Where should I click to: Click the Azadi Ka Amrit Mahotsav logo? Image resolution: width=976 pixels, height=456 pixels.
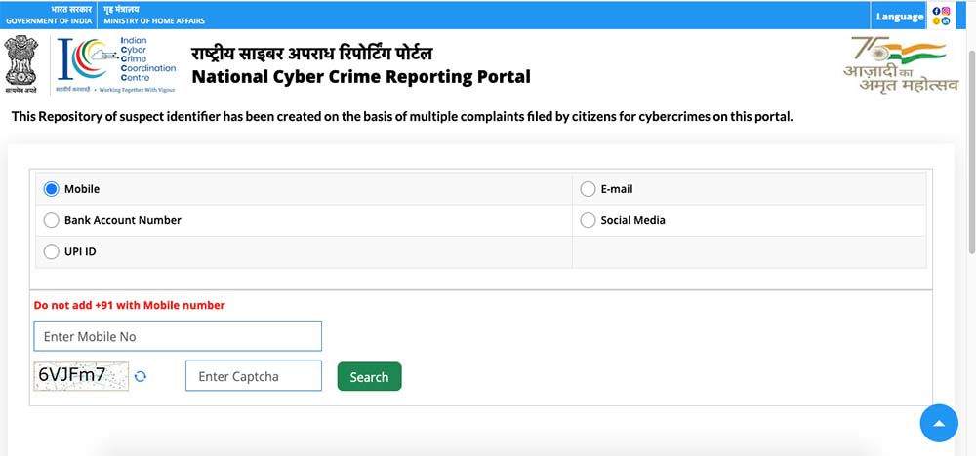(901, 64)
